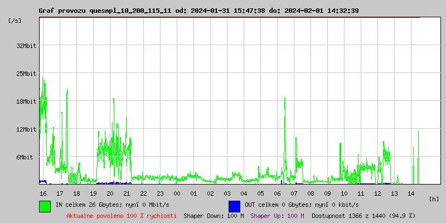Click the red 'Aktualne povoleno 100 %' text

coord(122,215)
